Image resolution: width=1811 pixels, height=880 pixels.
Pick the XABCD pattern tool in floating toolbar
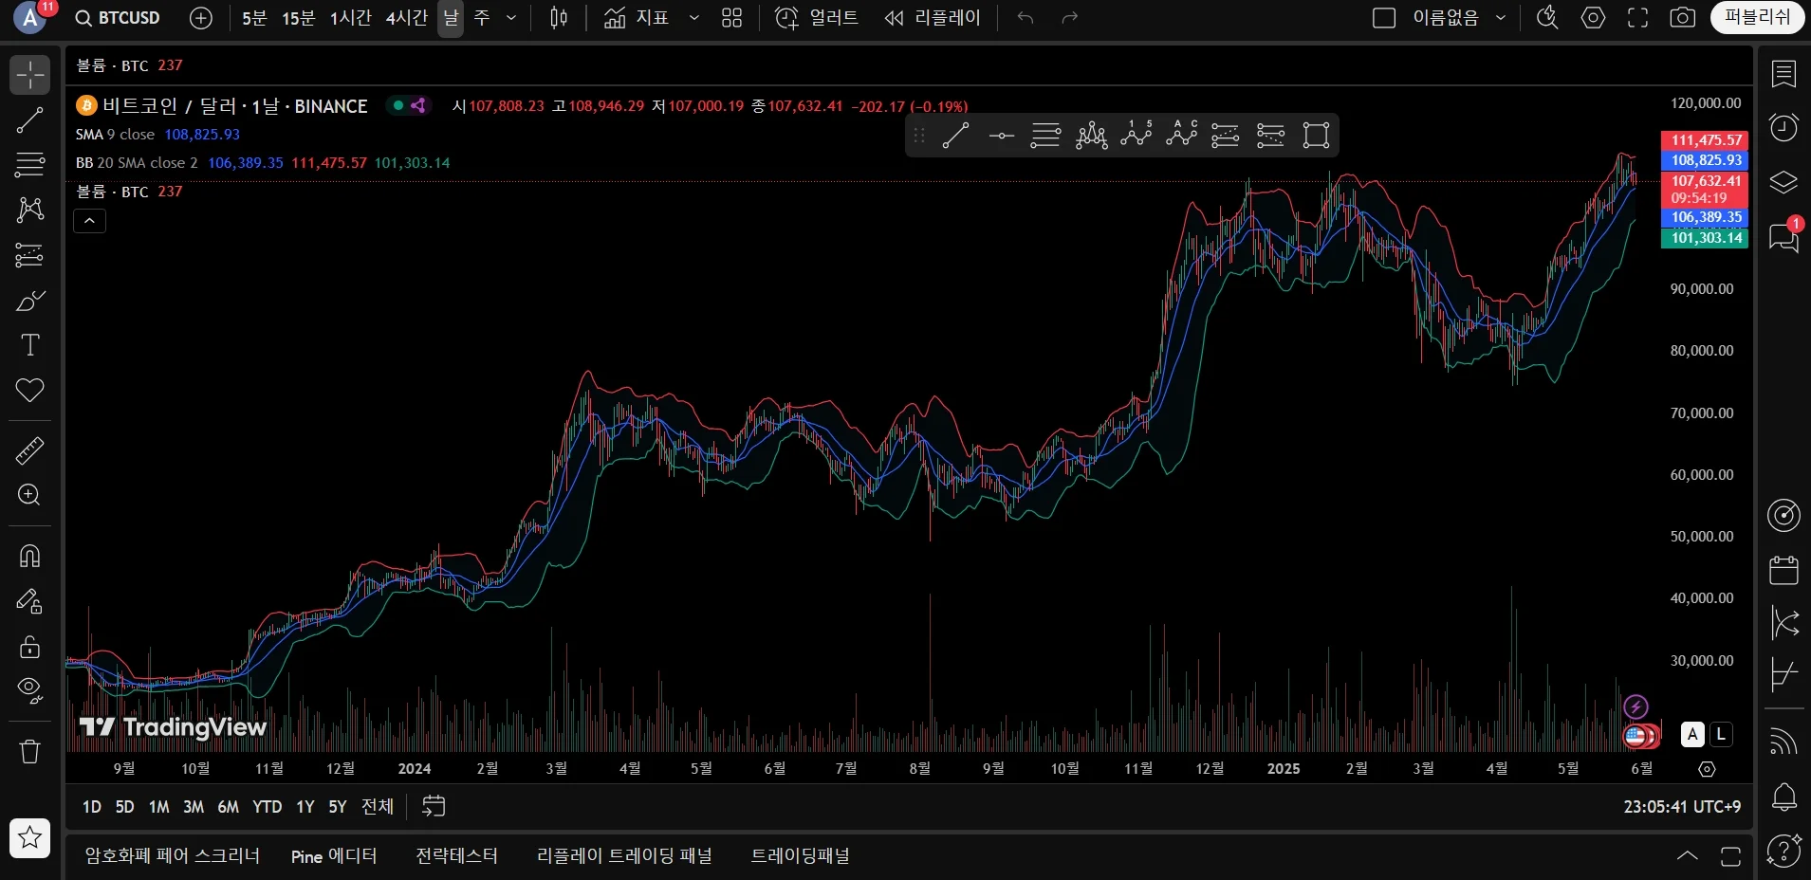point(1092,136)
